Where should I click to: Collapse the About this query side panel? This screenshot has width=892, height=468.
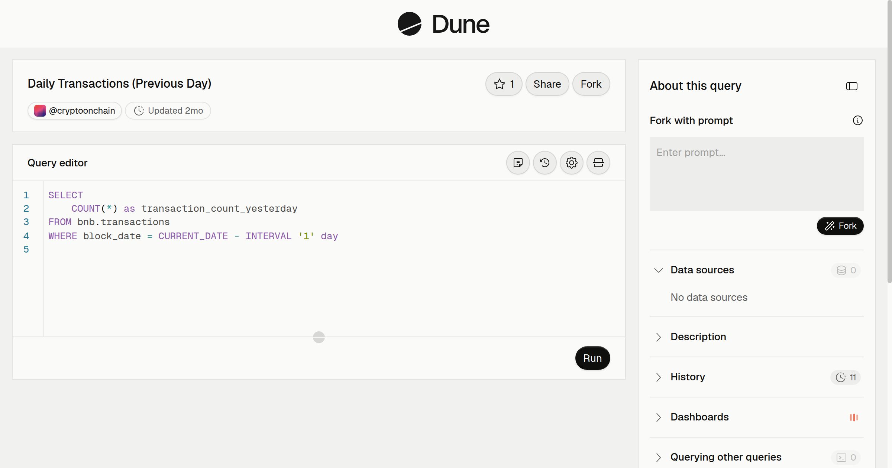pos(851,86)
